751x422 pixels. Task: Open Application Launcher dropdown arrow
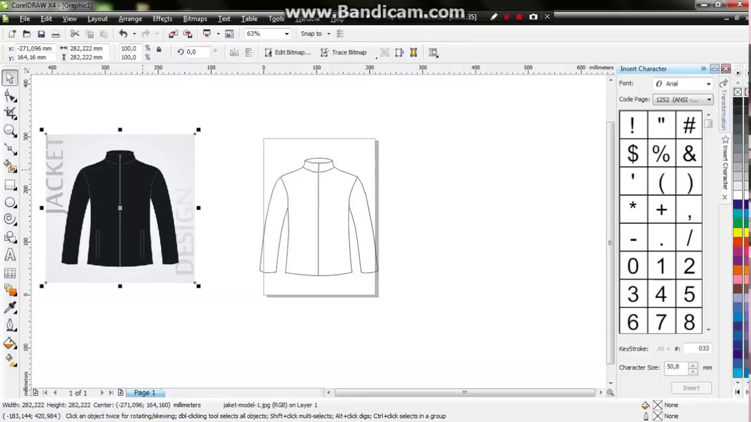[218, 34]
